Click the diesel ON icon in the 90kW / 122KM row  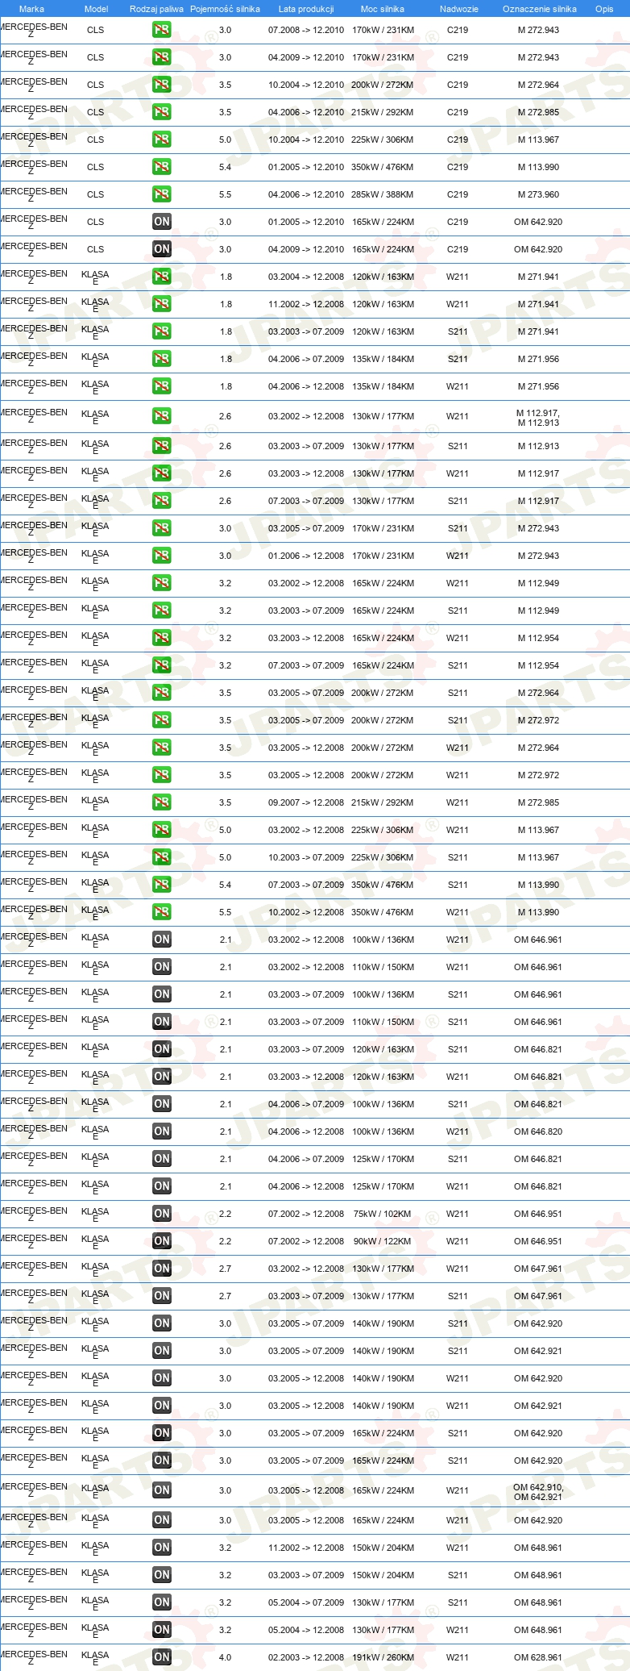coord(162,1241)
